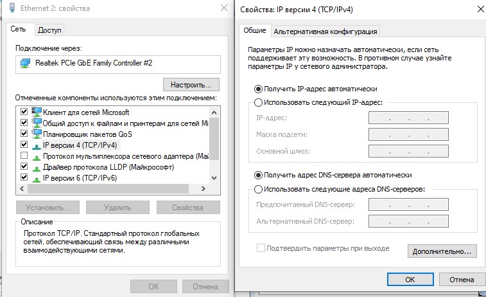Image resolution: width=486 pixels, height=297 pixels.
Task: Click the Realtek network adapter icon
Action: 25,63
